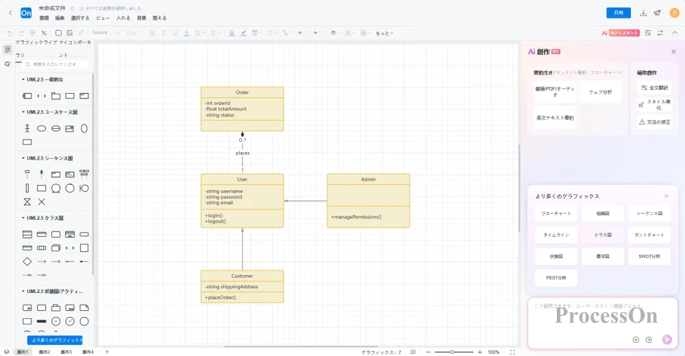Click the undo arrow in the toolbar
This screenshot has height=356, width=685.
pyautogui.click(x=10, y=33)
